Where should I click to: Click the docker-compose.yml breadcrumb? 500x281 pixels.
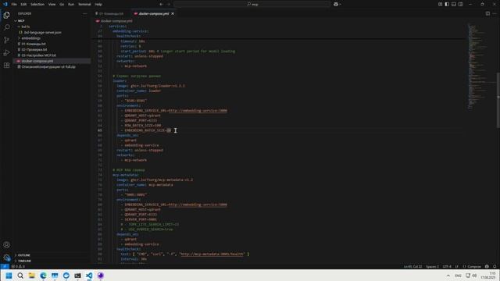pyautogui.click(x=116, y=21)
